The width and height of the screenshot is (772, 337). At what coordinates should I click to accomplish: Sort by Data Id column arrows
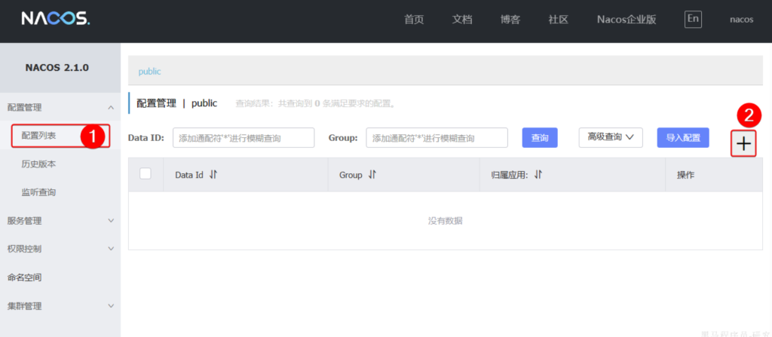point(213,175)
